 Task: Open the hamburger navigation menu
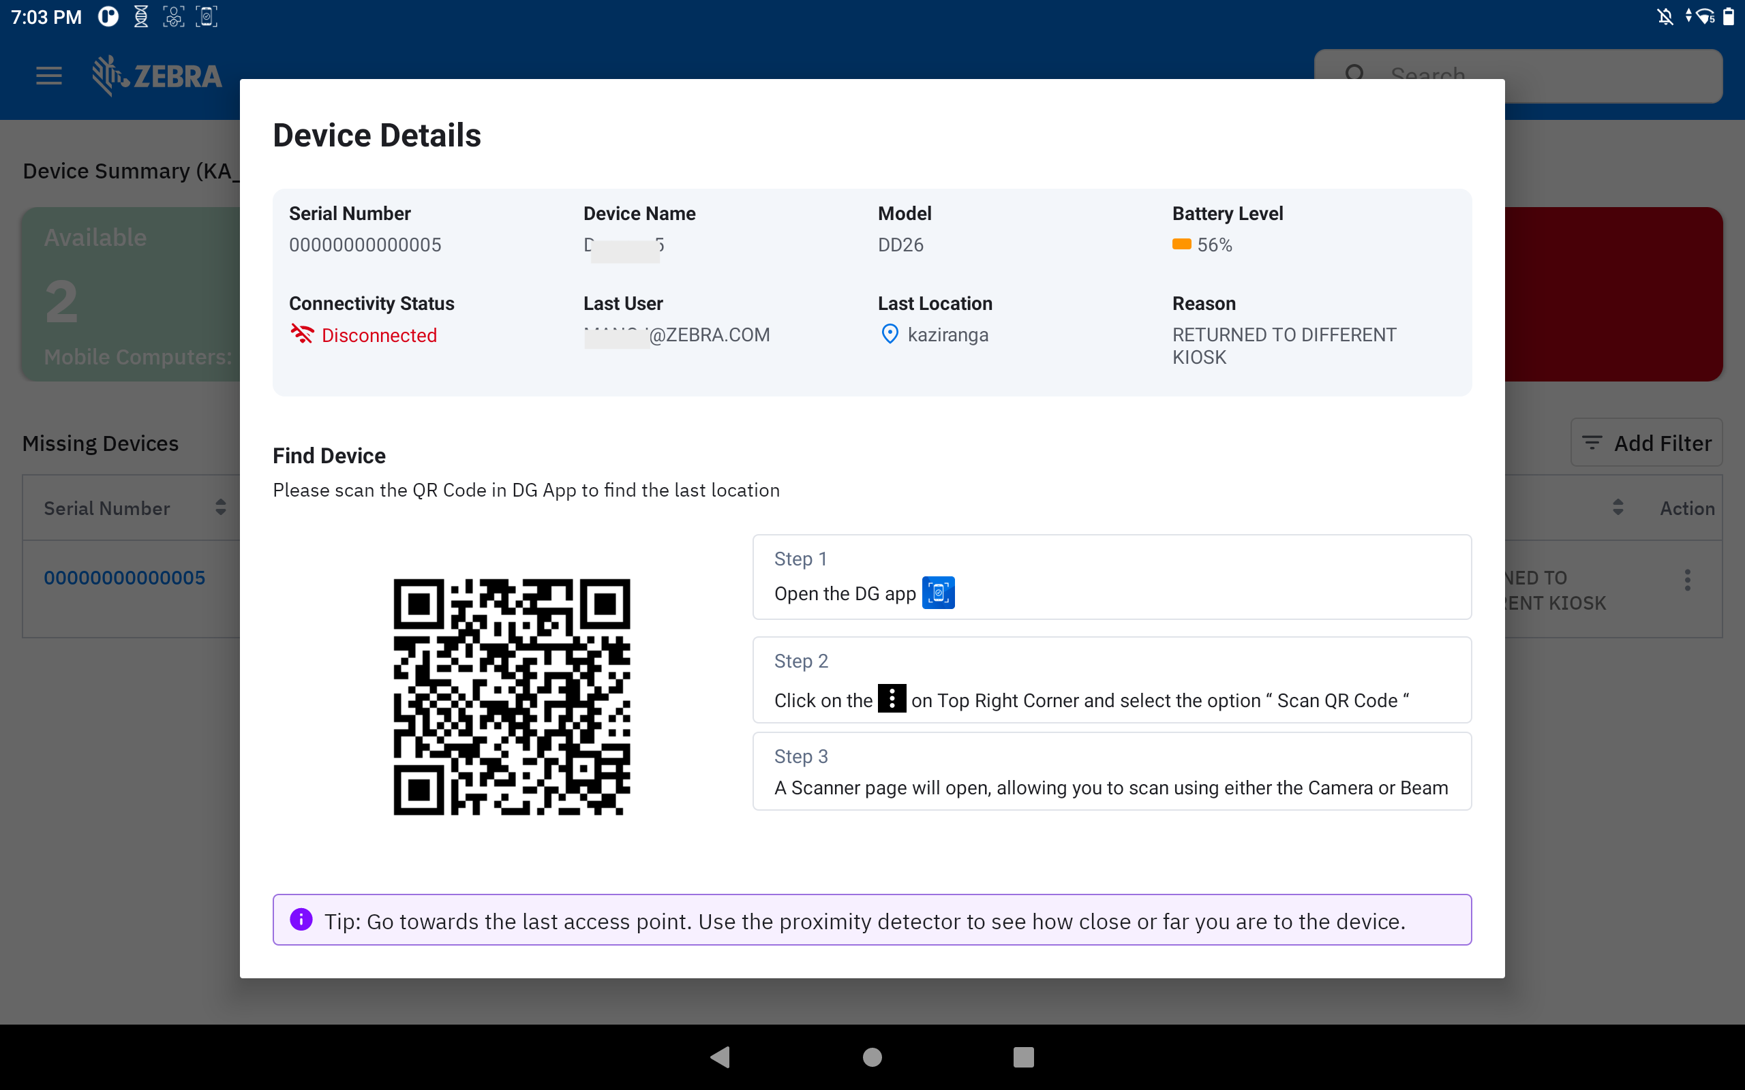coord(49,75)
